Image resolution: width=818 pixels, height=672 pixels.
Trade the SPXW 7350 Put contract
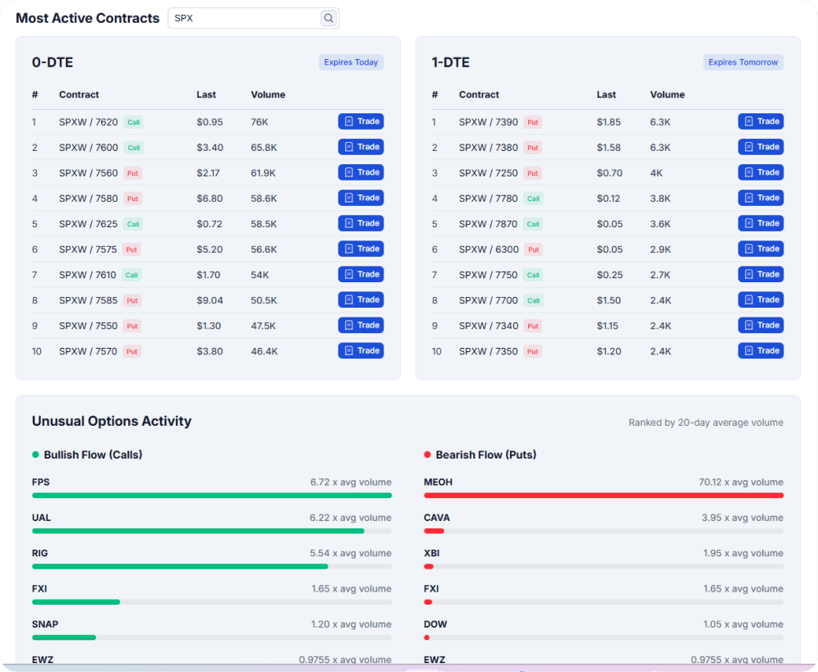point(761,351)
